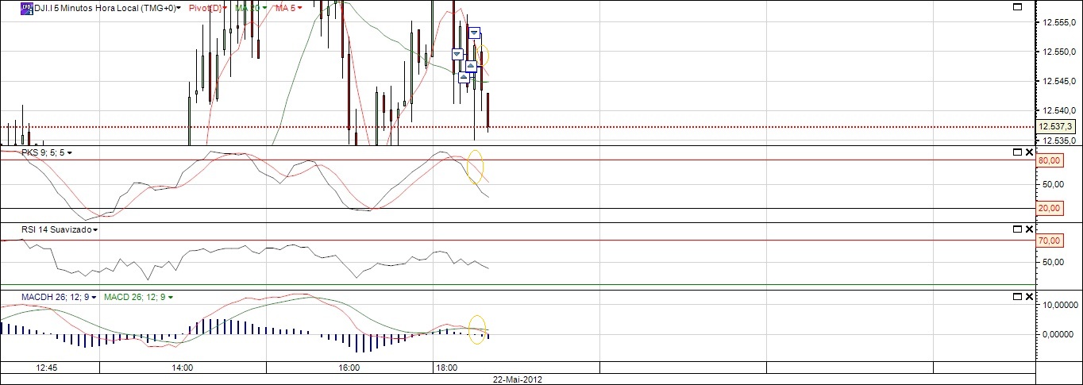Click the 22-Mai-2012 date label
This screenshot has height=385, width=1083.
[x=517, y=379]
